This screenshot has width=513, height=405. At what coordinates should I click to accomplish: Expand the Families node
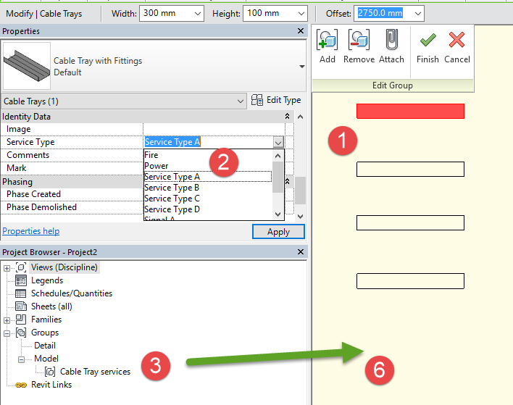pos(7,320)
